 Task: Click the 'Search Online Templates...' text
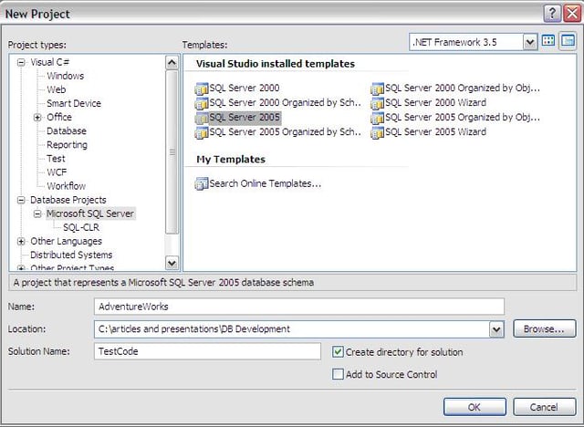(266, 183)
